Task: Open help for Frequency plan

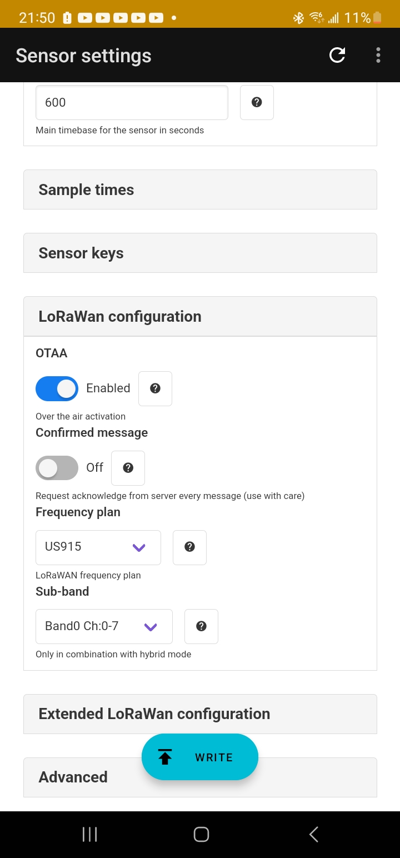Action: pyautogui.click(x=189, y=547)
